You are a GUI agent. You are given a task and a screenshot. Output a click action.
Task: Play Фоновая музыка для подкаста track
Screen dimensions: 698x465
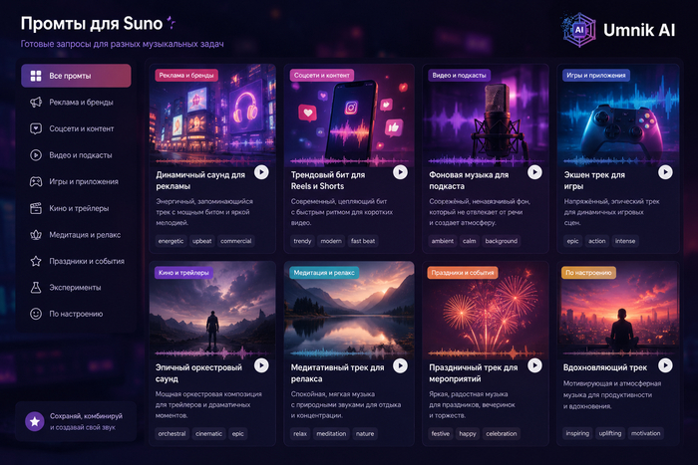[x=534, y=172]
